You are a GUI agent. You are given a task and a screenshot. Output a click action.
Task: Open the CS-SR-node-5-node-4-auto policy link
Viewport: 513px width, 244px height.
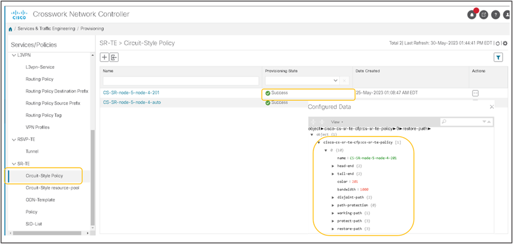point(132,102)
